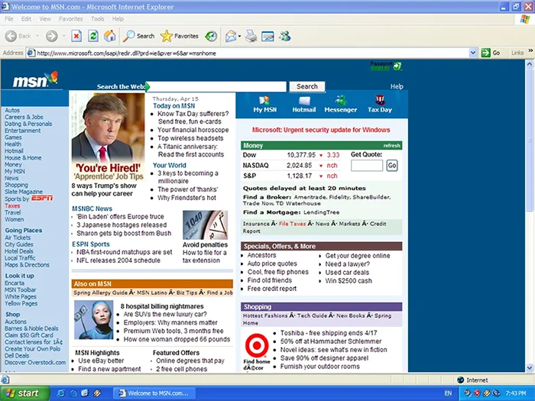The image size is (535, 401).
Task: Open the Favorites menu
Action: point(70,19)
